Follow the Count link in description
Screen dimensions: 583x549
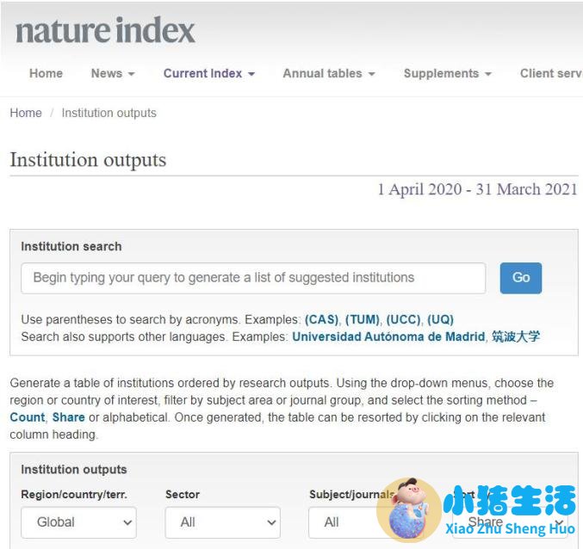click(x=28, y=417)
